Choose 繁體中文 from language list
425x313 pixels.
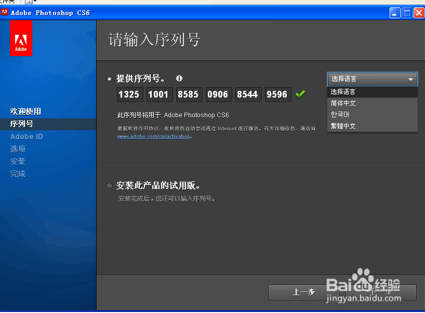pos(373,126)
